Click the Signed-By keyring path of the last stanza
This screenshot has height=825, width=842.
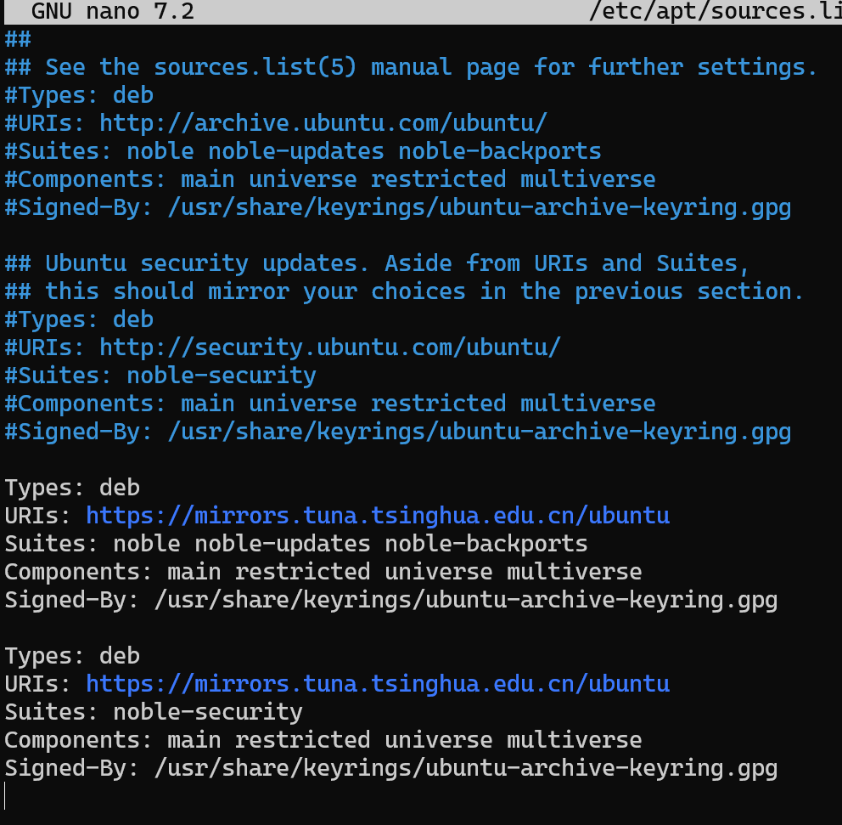pyautogui.click(x=467, y=767)
